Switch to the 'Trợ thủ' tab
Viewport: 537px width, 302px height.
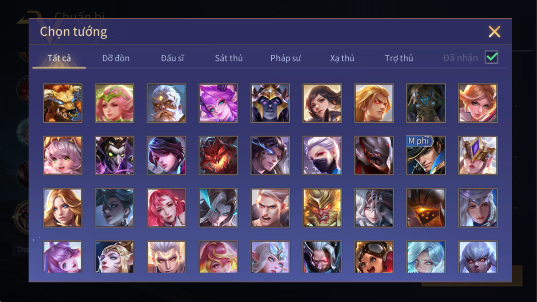tap(399, 58)
